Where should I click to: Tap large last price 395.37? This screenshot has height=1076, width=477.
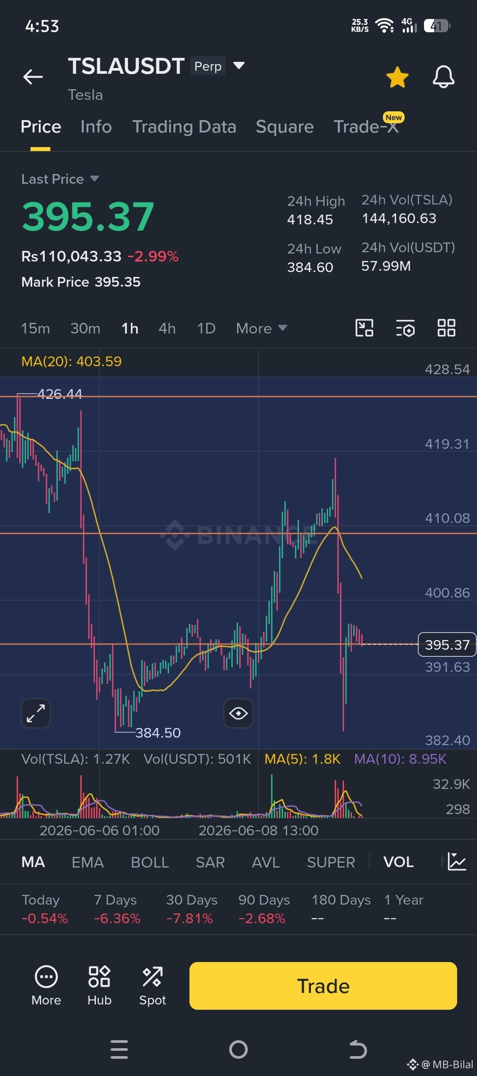coord(88,216)
